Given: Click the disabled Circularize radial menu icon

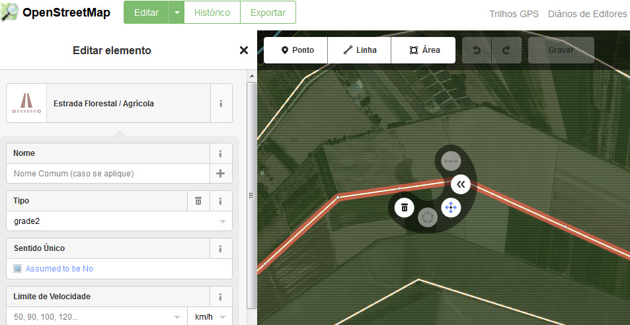Looking at the screenshot, I should [x=428, y=217].
